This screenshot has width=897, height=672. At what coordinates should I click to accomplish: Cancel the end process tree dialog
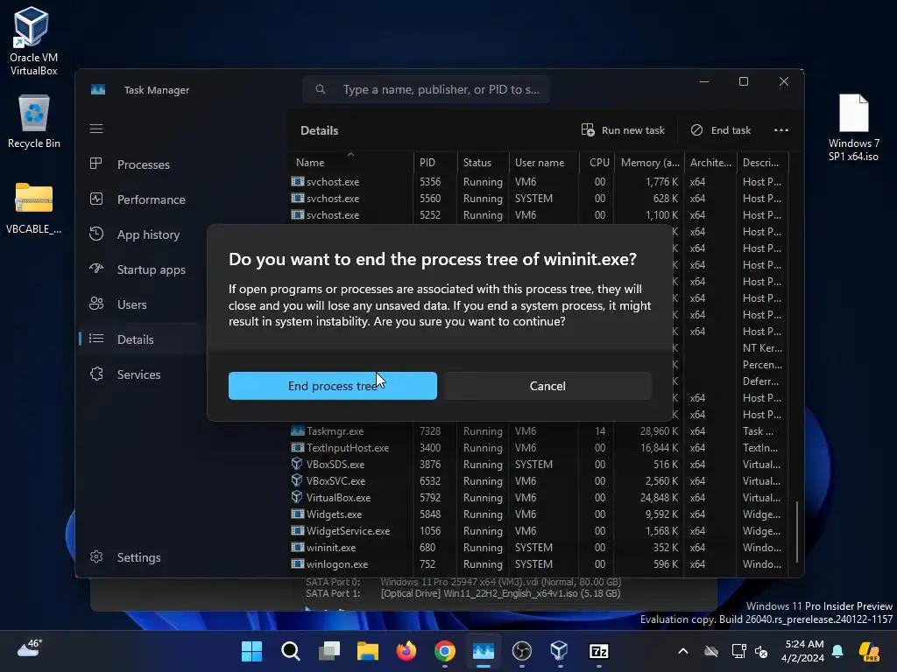pos(547,386)
